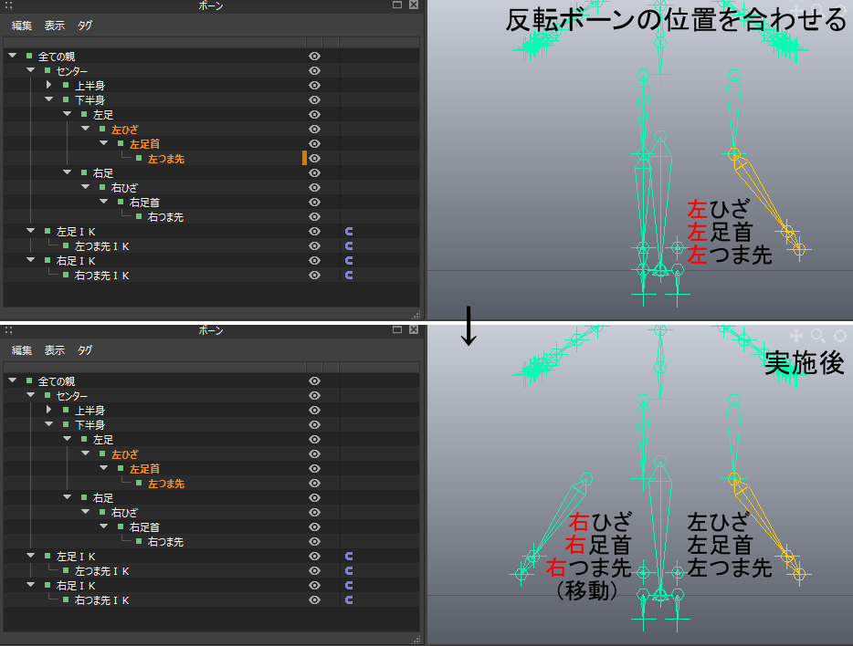The width and height of the screenshot is (853, 646).
Task: Select 左つま先 row in lower bone tree
Action: click(x=211, y=484)
